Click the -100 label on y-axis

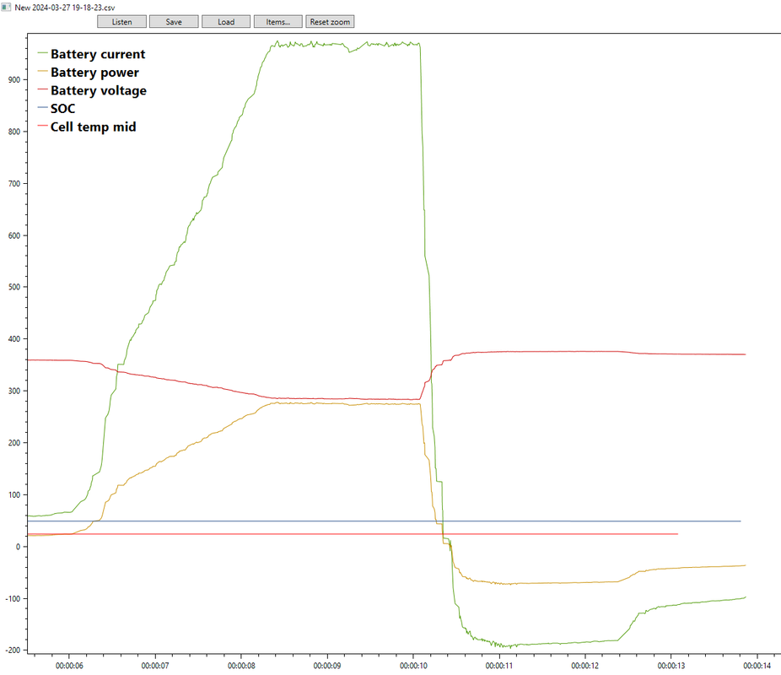[13, 598]
